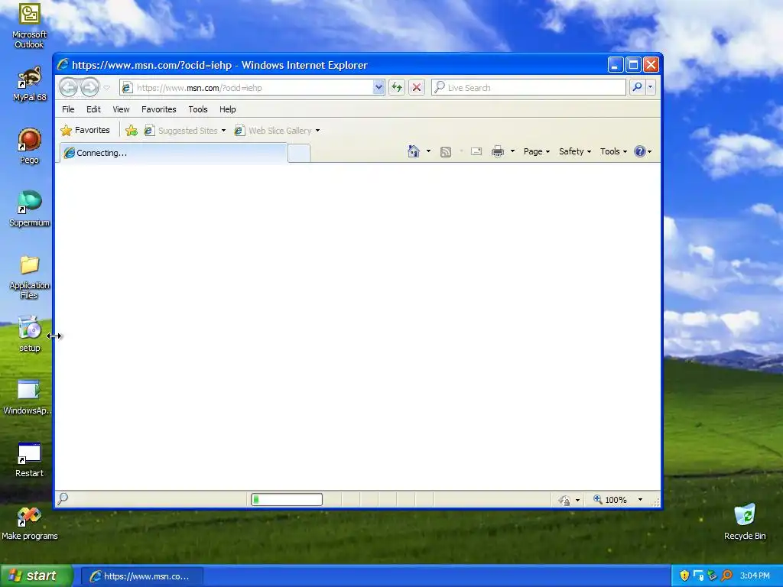The image size is (783, 587).
Task: Click the security shield tray icon
Action: click(684, 576)
